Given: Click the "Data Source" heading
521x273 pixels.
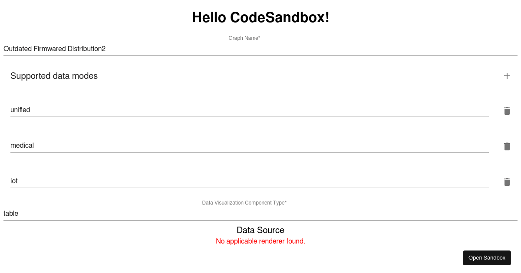Looking at the screenshot, I should (x=260, y=230).
